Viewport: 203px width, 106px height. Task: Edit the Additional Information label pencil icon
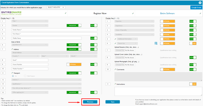(115, 39)
